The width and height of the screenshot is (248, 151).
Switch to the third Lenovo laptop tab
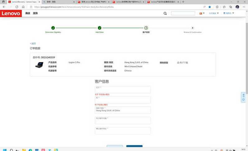(x=94, y=2)
